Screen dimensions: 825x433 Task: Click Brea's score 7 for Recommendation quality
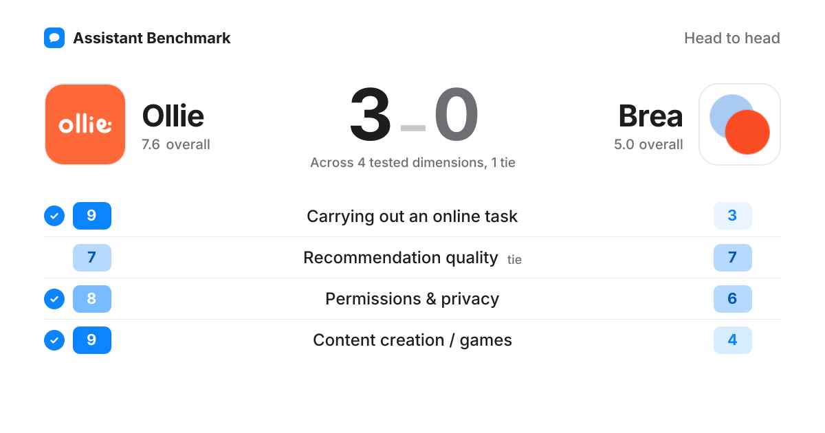(x=733, y=257)
